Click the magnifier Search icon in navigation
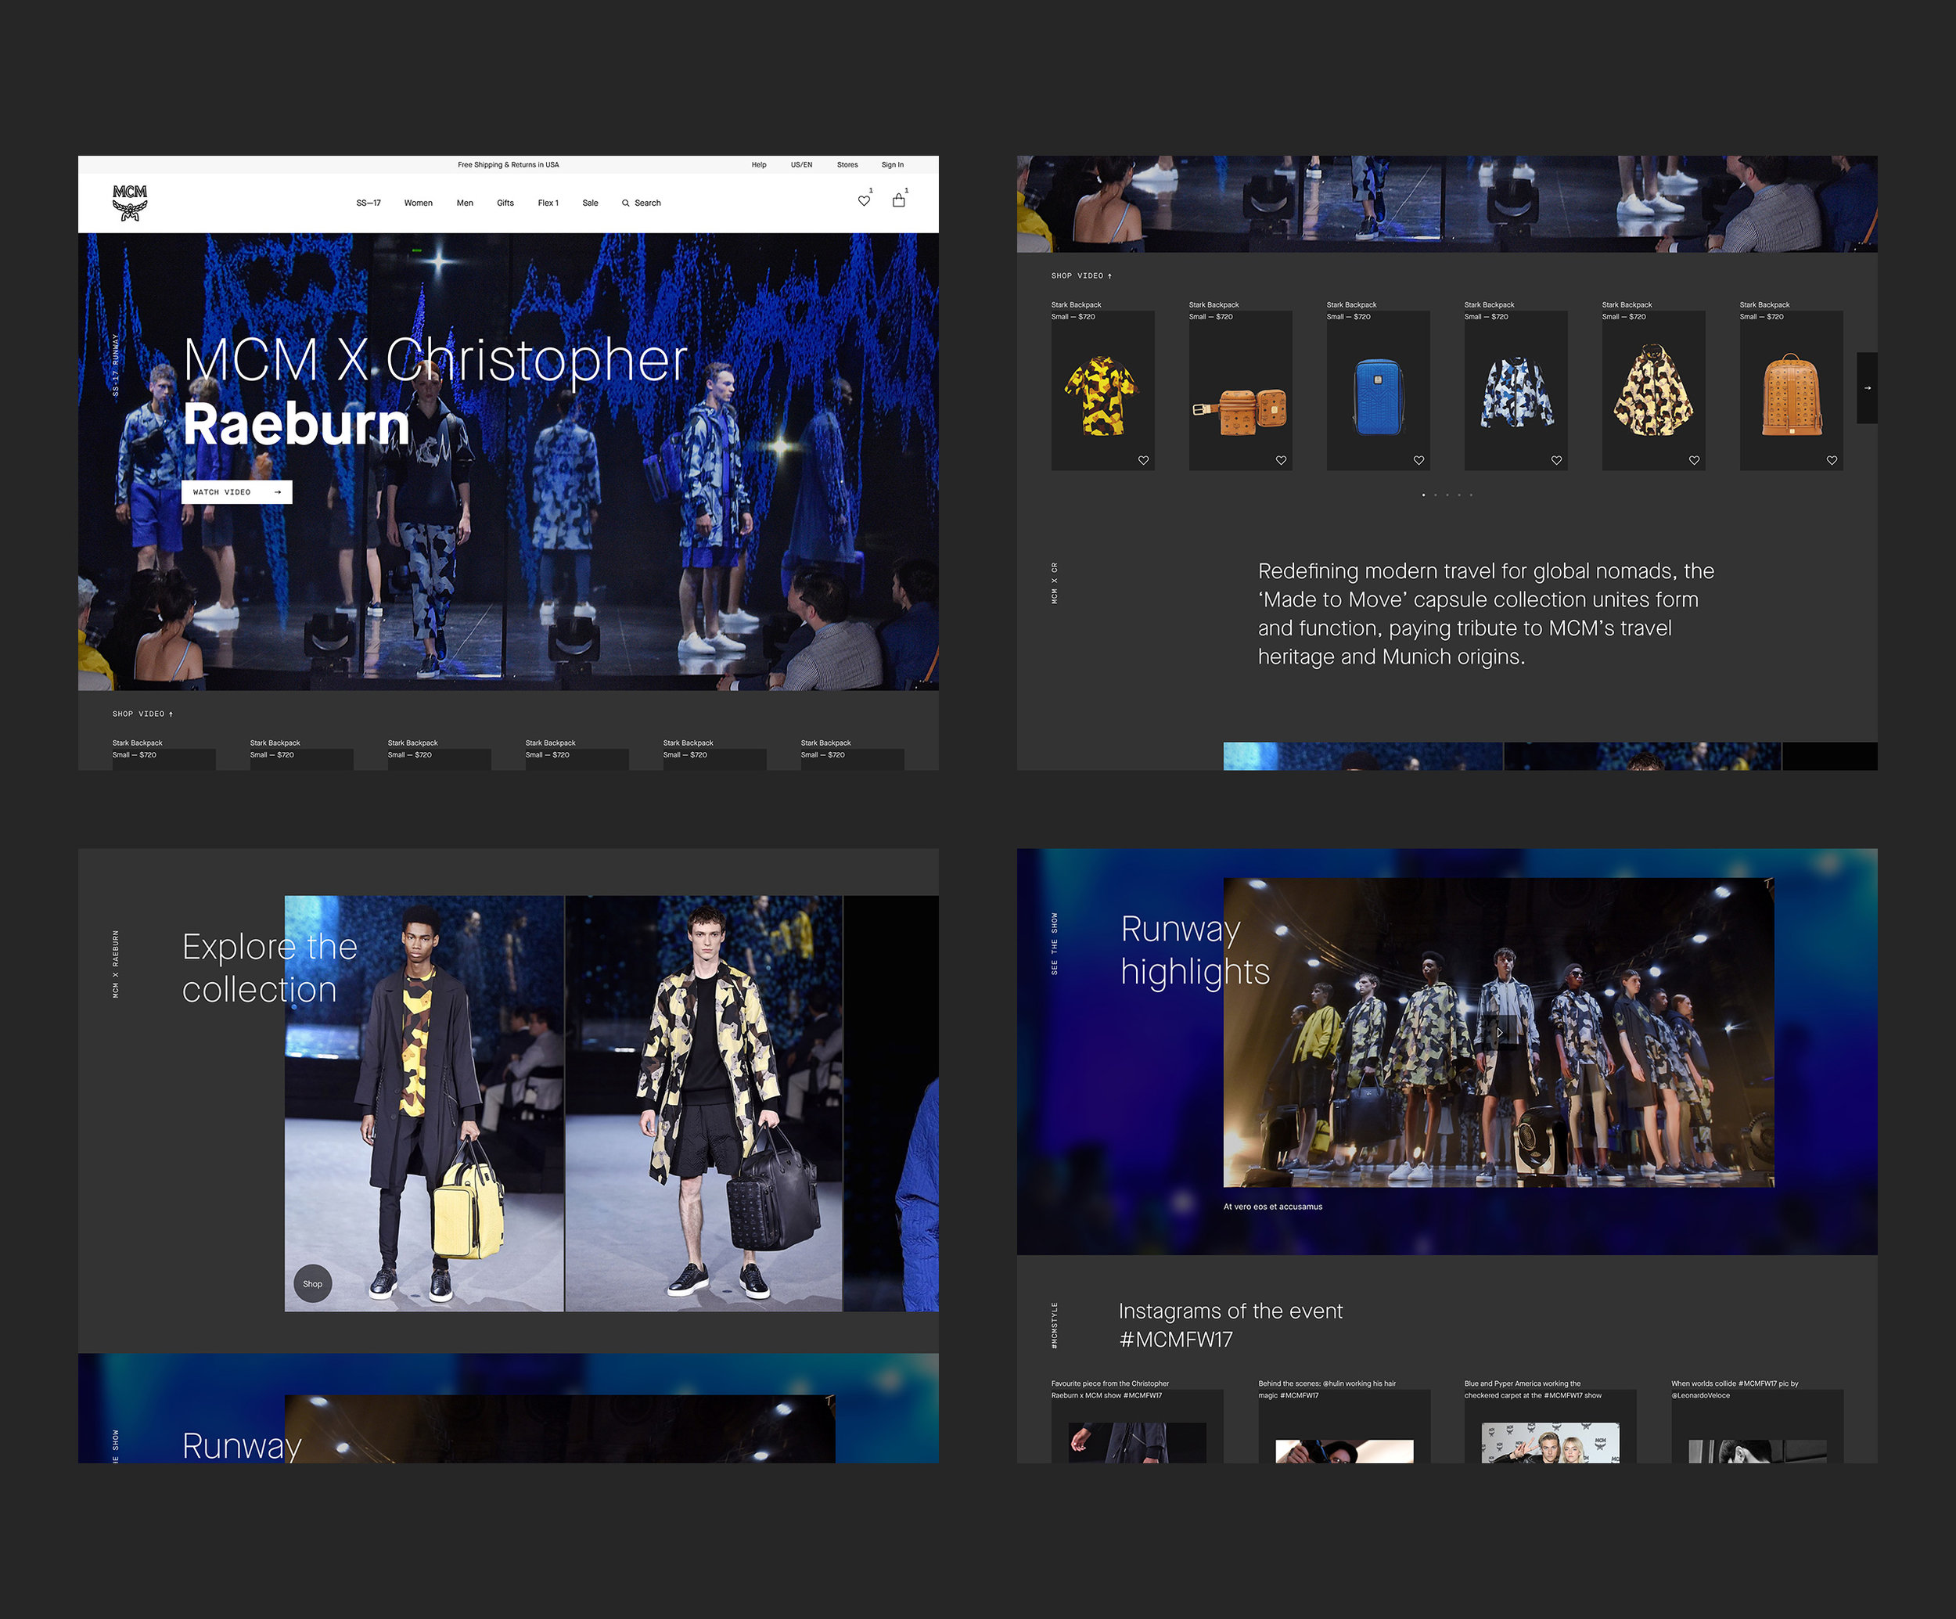 (x=626, y=203)
